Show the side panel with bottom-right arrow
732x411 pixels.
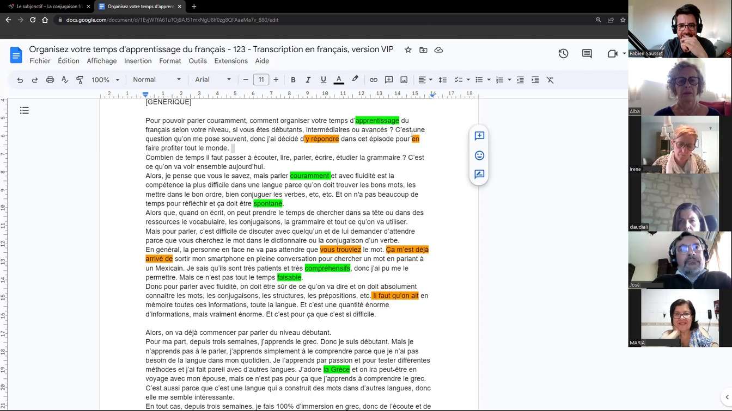tap(727, 397)
